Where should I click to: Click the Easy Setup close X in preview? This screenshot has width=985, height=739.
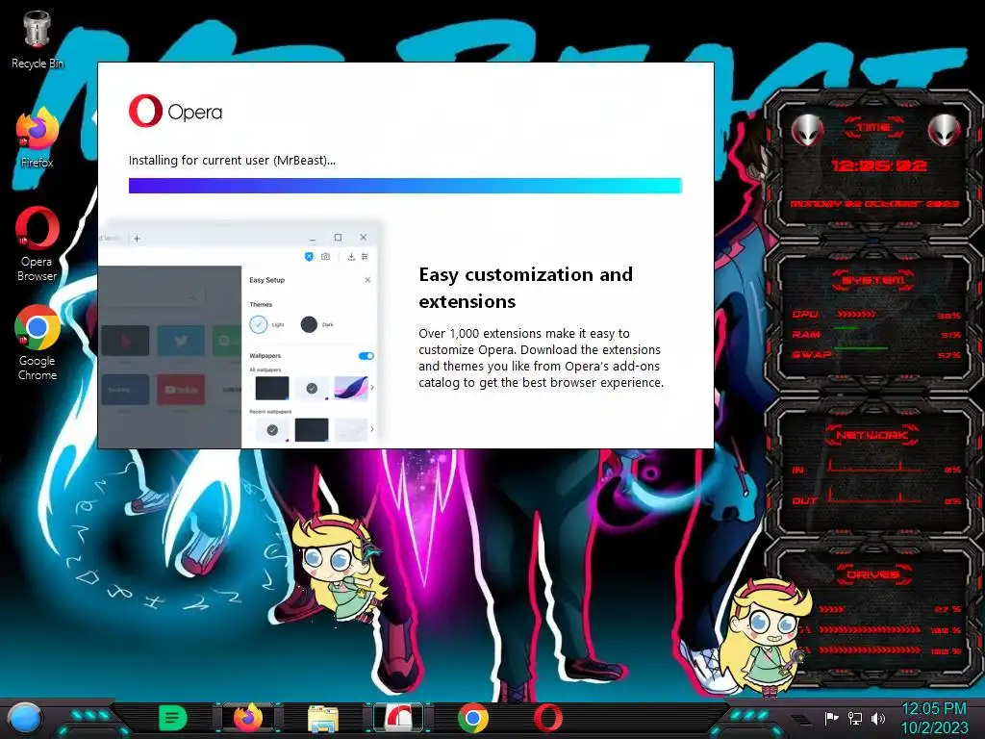(x=367, y=280)
